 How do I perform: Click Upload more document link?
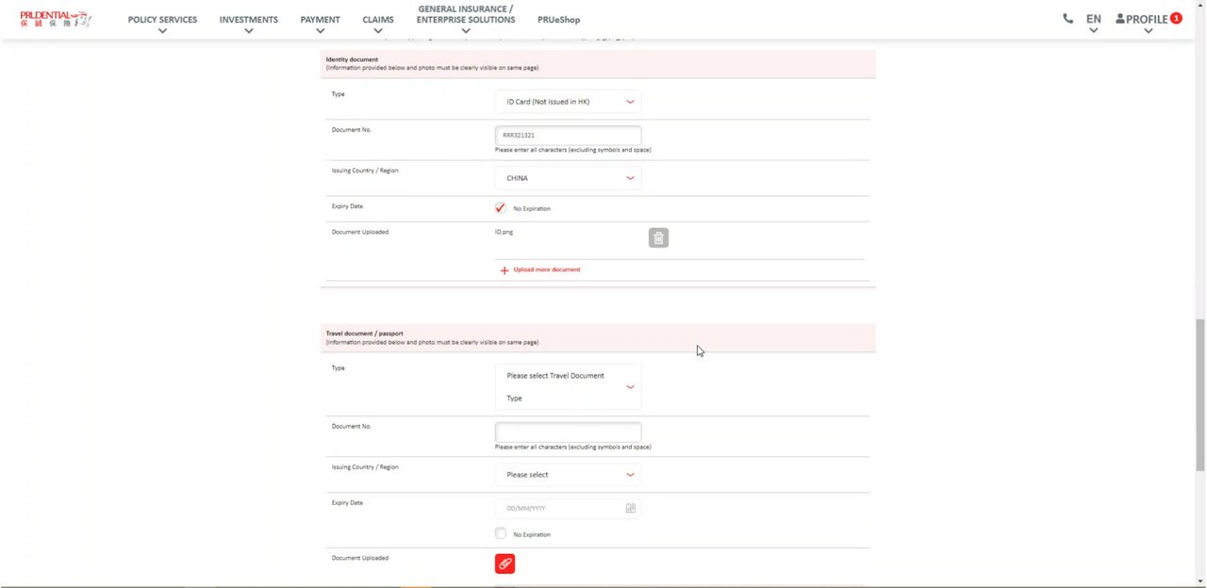coord(547,269)
